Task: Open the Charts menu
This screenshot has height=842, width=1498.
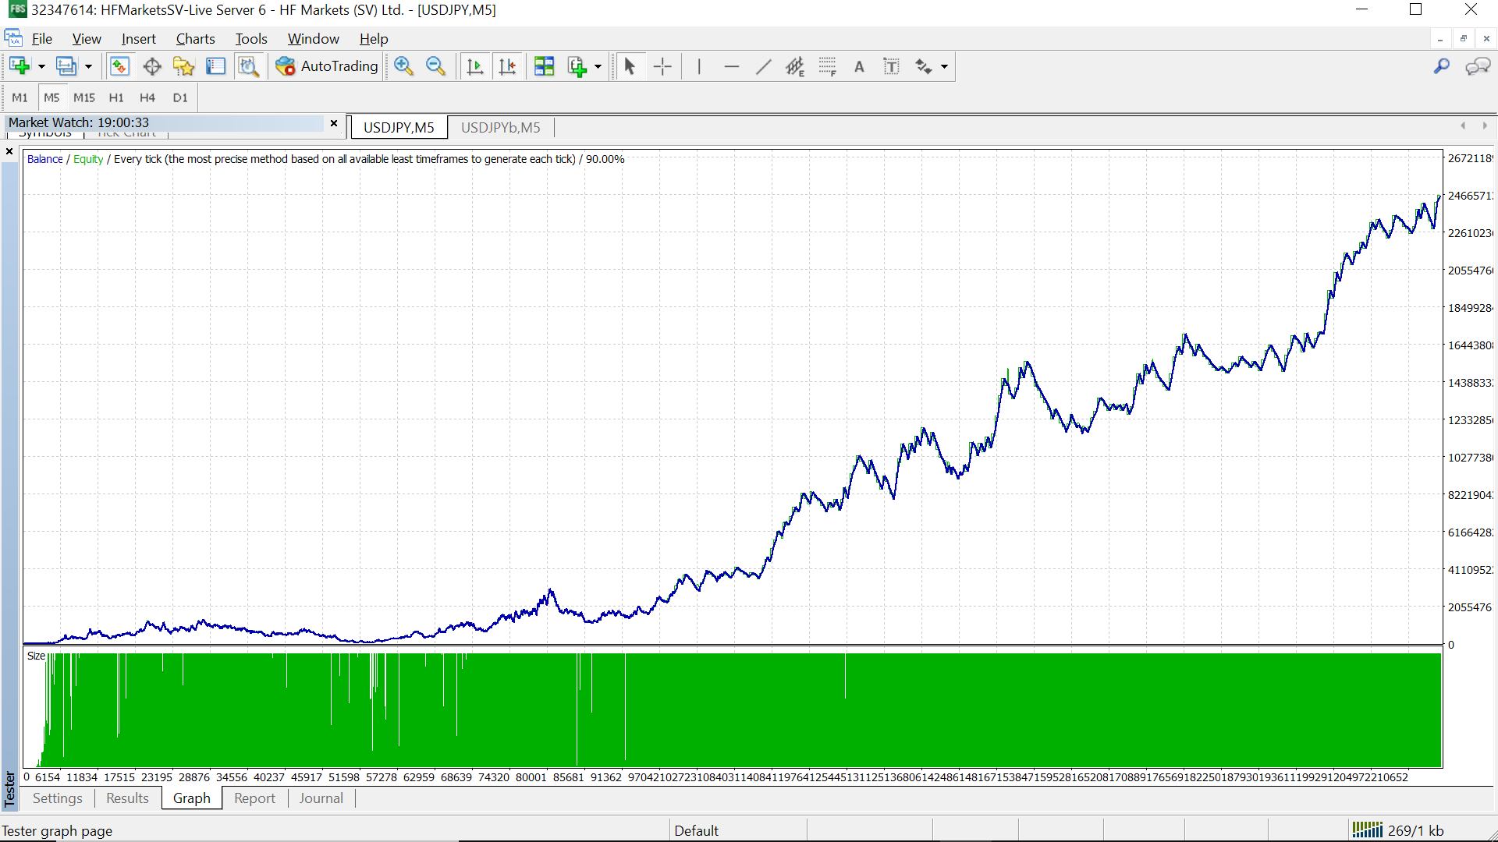Action: [195, 39]
